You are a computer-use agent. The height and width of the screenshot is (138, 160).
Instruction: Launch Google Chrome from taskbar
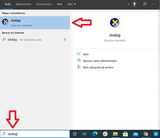pyautogui.click(x=146, y=134)
